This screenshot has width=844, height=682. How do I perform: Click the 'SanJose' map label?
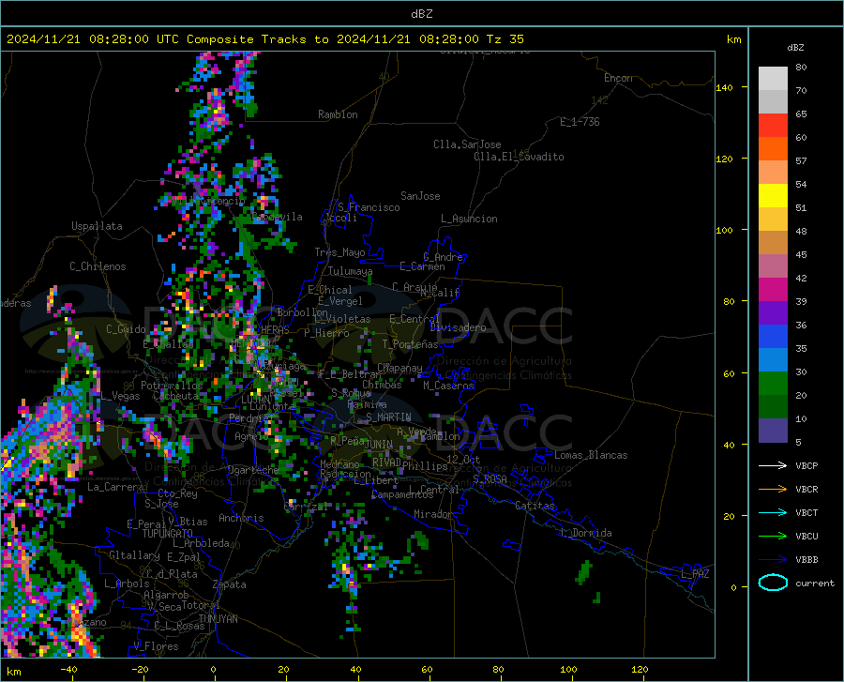coord(420,196)
